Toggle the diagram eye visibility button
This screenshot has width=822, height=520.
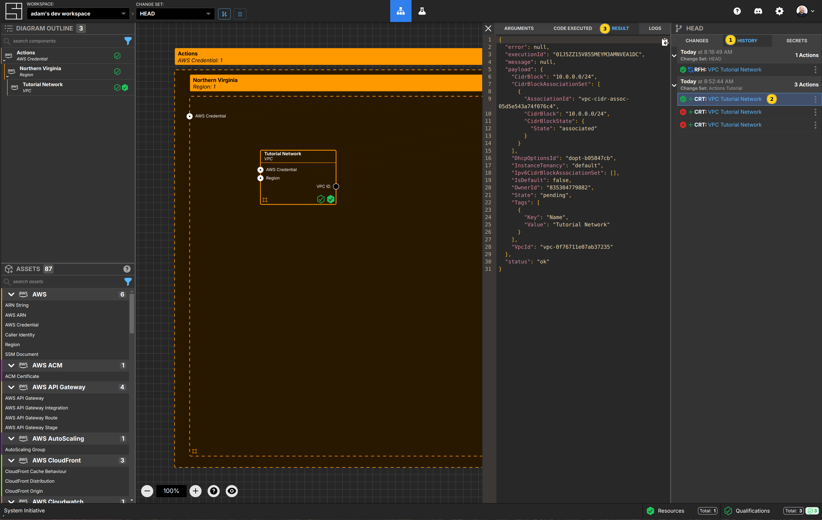click(232, 491)
